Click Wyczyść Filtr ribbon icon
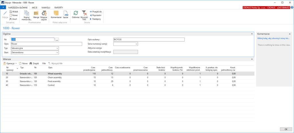 click(84, 13)
